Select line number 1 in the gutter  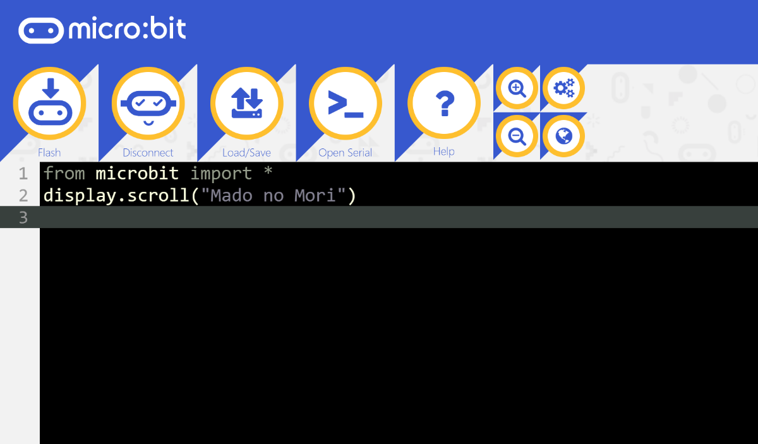(x=23, y=173)
